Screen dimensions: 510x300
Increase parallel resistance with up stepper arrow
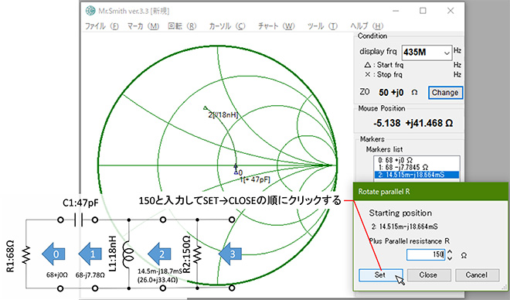pyautogui.click(x=450, y=251)
